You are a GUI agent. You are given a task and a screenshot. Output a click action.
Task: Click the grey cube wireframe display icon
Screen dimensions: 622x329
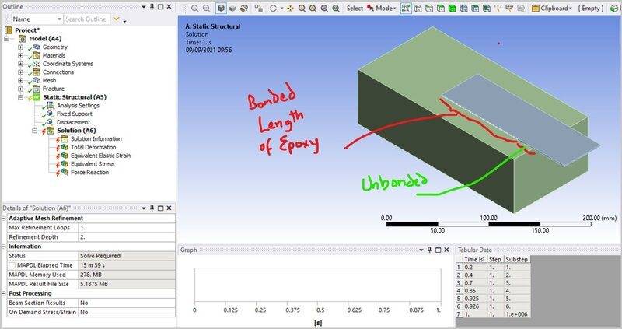232,8
